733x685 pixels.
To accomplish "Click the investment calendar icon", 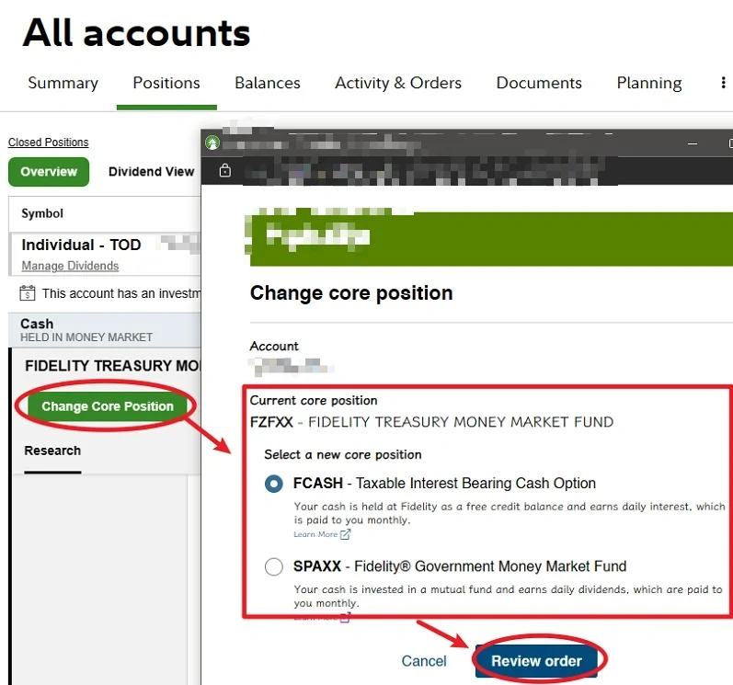I will pyautogui.click(x=27, y=293).
